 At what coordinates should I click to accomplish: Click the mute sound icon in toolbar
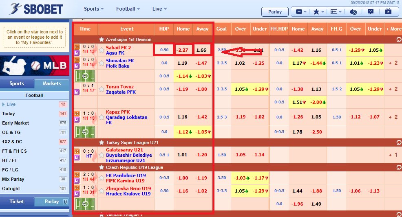[x=353, y=12]
